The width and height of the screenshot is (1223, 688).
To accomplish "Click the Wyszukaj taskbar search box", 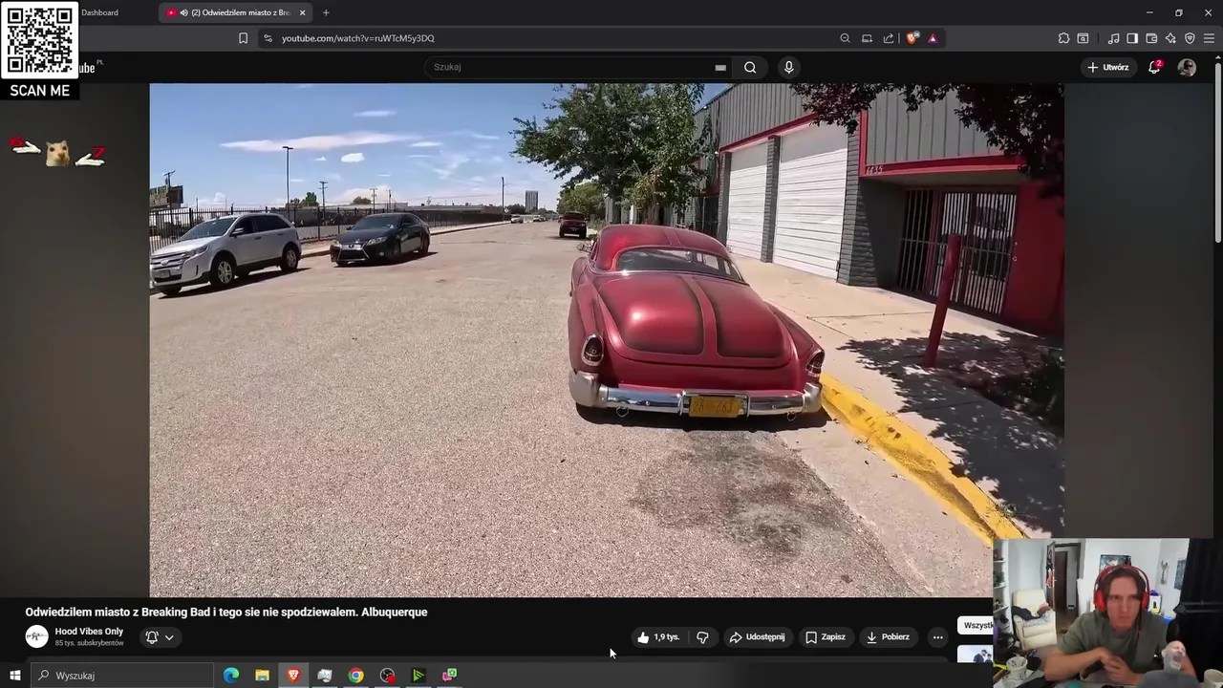I will coord(121,676).
